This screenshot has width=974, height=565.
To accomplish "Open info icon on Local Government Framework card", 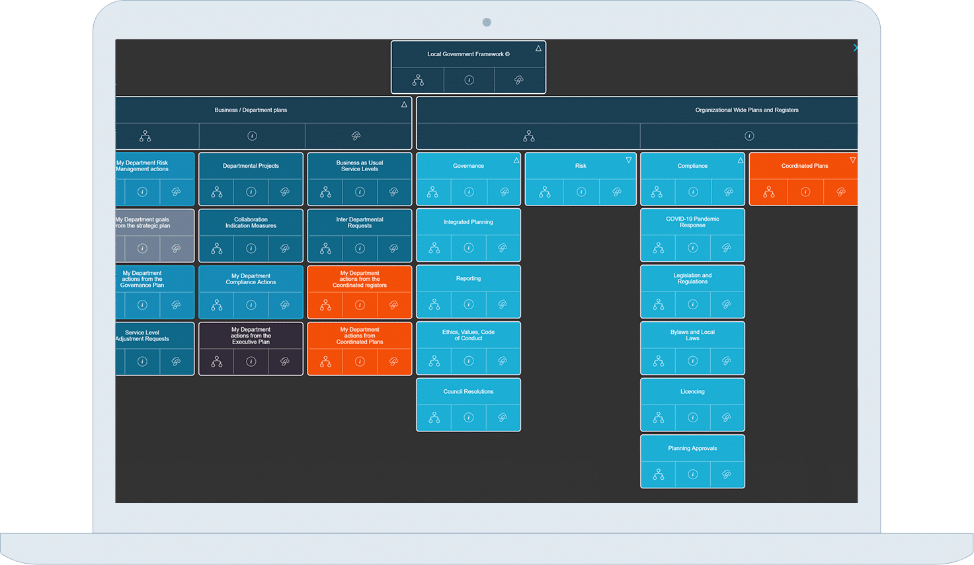I will (469, 80).
